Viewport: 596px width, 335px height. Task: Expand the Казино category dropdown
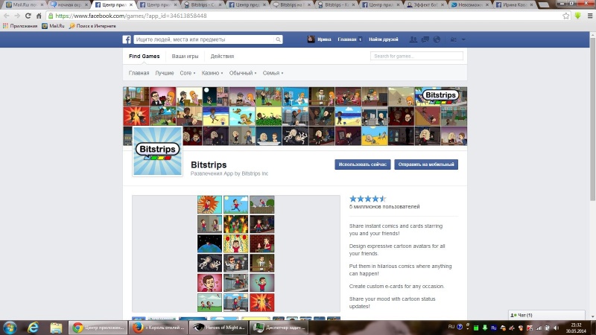pos(212,73)
